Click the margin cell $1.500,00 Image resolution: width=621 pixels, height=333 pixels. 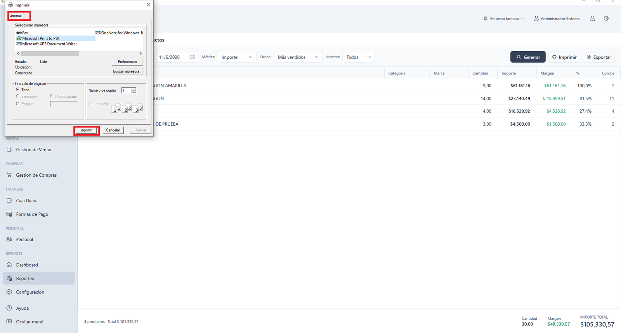(x=556, y=124)
